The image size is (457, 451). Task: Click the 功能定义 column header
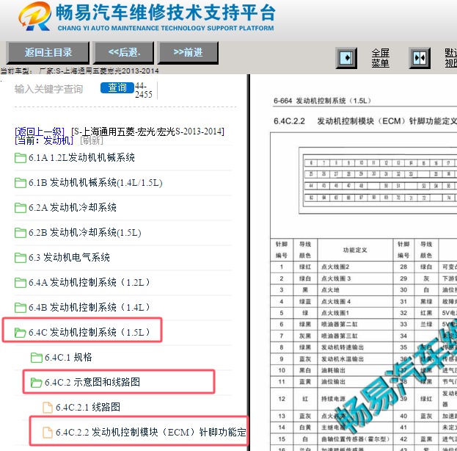[x=355, y=250]
